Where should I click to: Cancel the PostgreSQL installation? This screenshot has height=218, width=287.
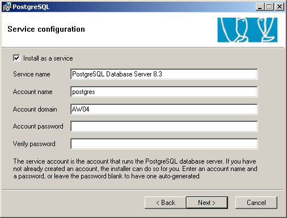pyautogui.click(x=256, y=203)
